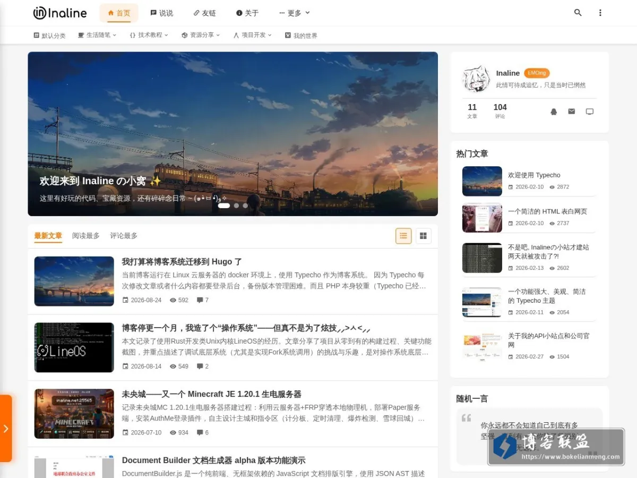Click the eye icon showing 2872 views
The image size is (637, 478).
[x=552, y=187]
